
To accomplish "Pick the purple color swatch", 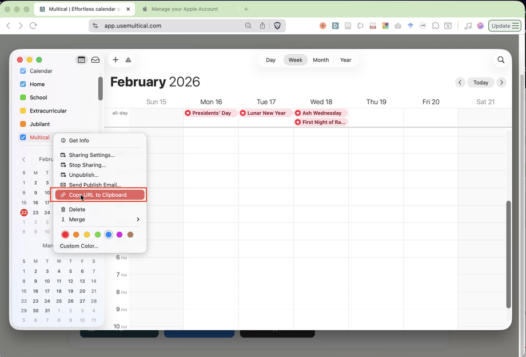I will click(x=119, y=234).
